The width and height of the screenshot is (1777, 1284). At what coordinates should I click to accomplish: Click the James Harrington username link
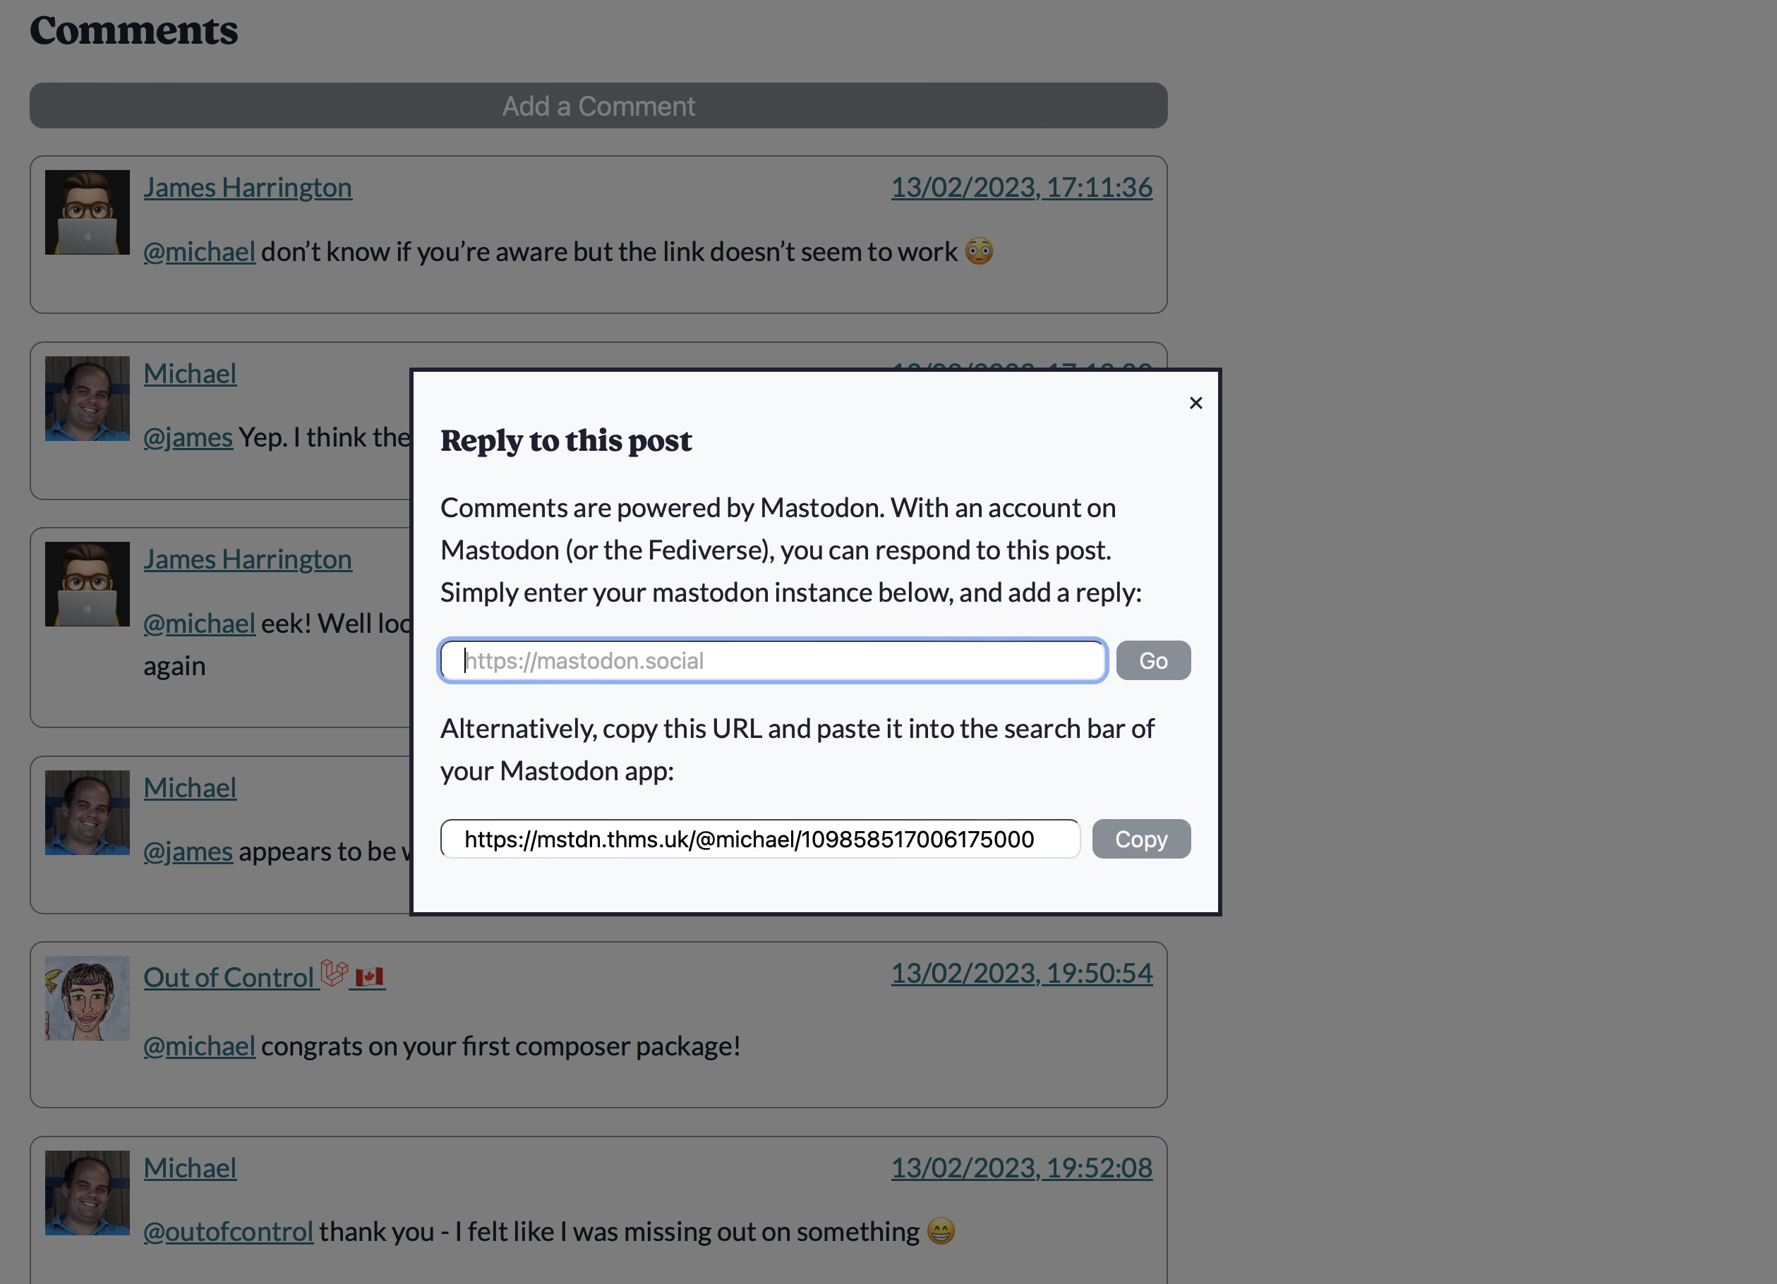coord(247,185)
